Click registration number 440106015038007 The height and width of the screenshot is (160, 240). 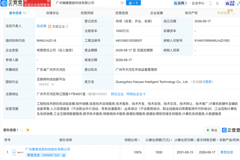(129, 40)
